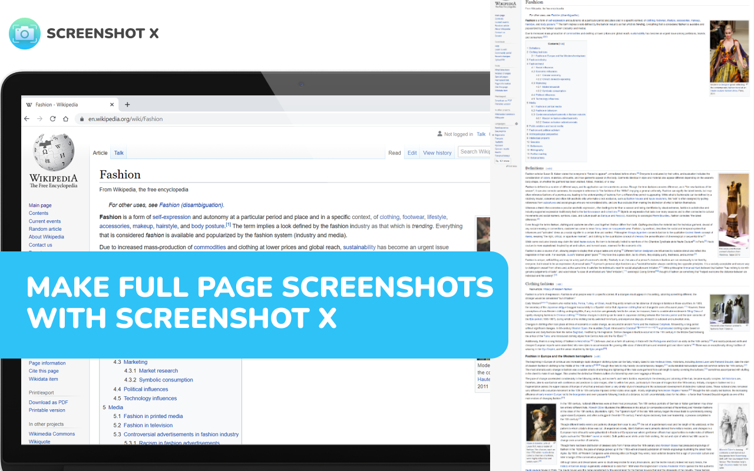754x471 pixels.
Task: Click the Screenshot X camera logo icon
Action: (24, 34)
